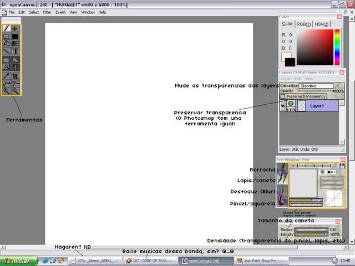Screen dimensions: 355x266
Task: Click the rainbow hue slider strip
Action: point(337,47)
